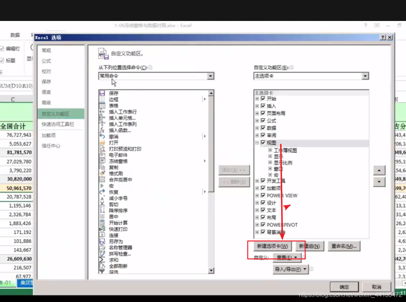Image resolution: width=406 pixels, height=302 pixels.
Task: Select the 快速打印 icon
Action: click(x=102, y=229)
